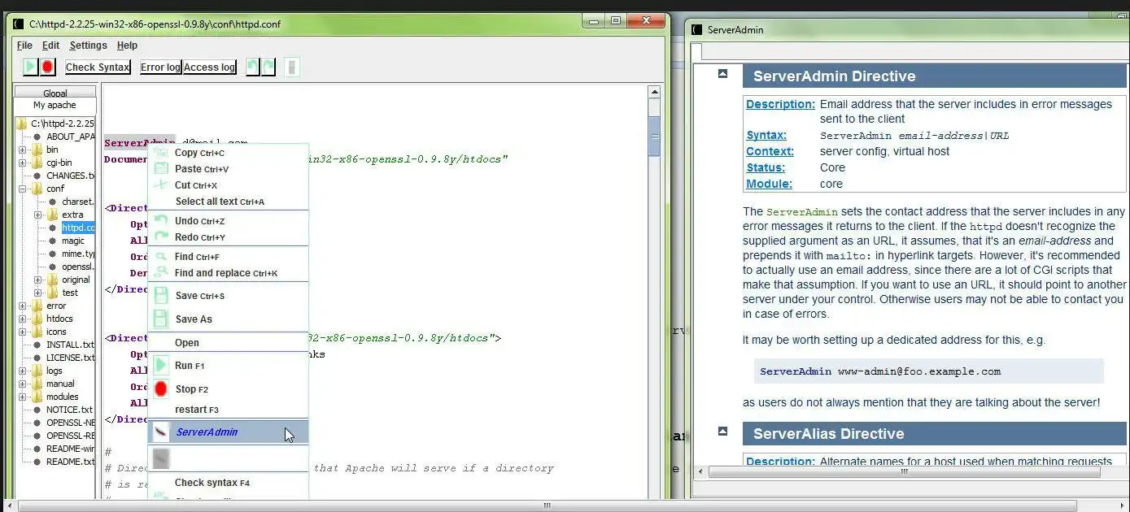This screenshot has height=512, width=1130.
Task: Open the Edit menu
Action: pos(51,46)
